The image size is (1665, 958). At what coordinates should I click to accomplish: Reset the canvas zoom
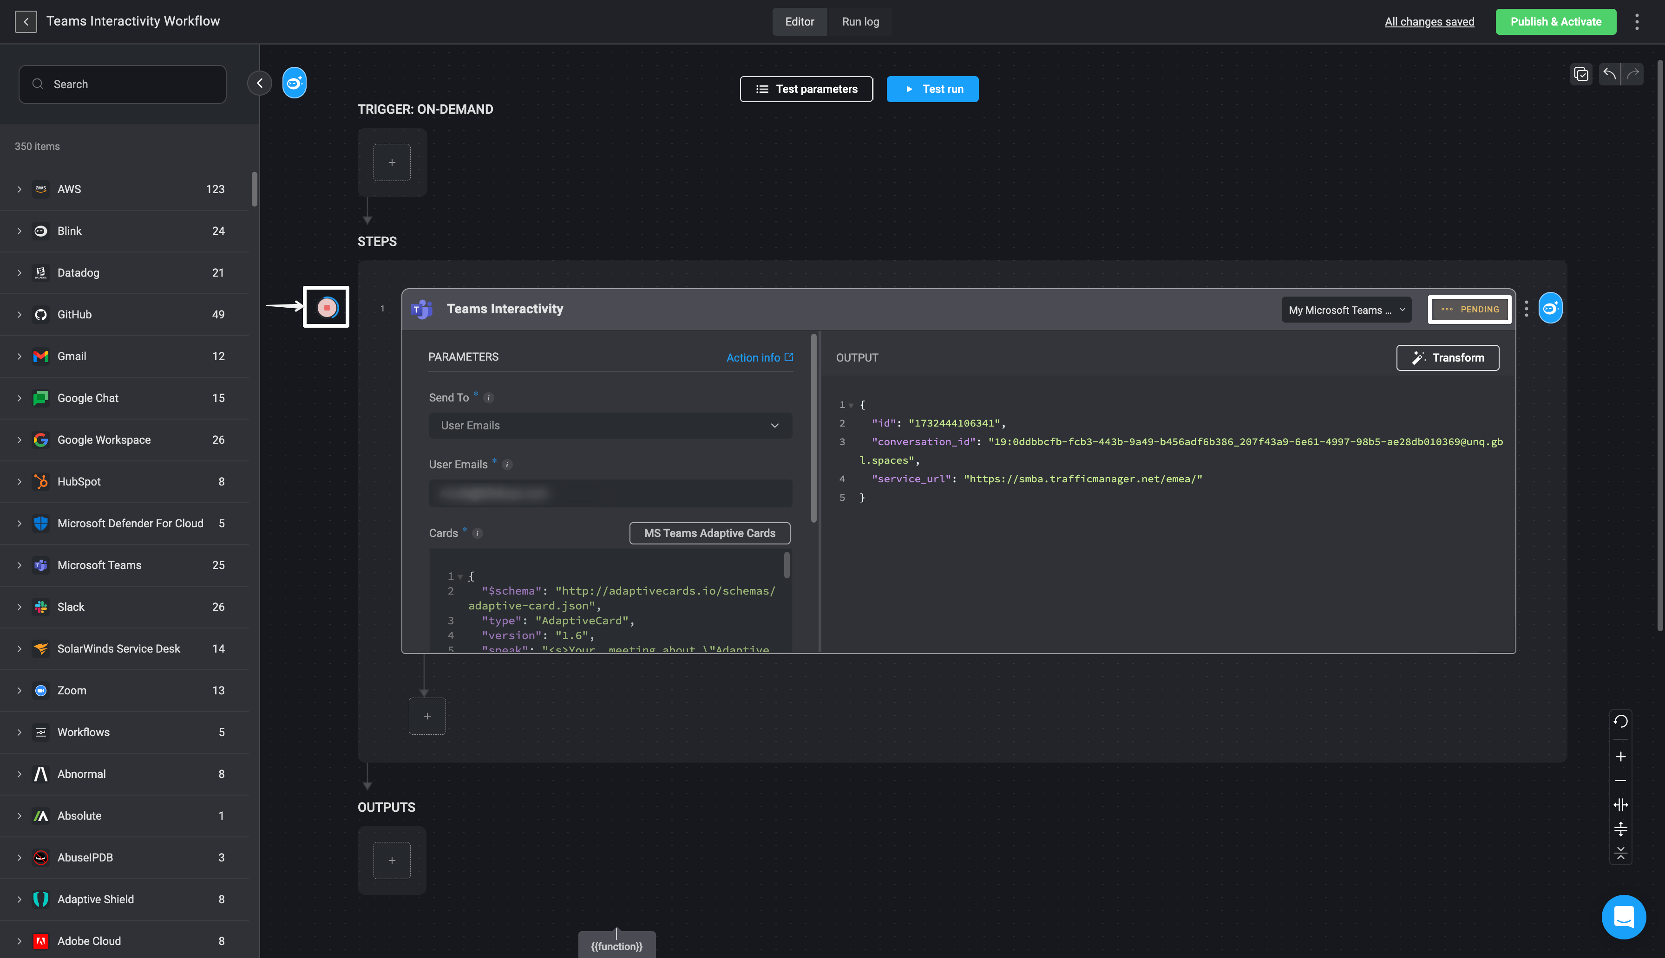point(1620,721)
